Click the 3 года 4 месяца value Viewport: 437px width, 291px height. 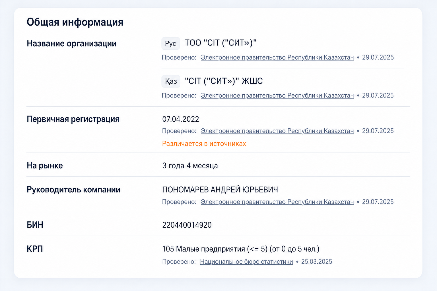pyautogui.click(x=190, y=166)
